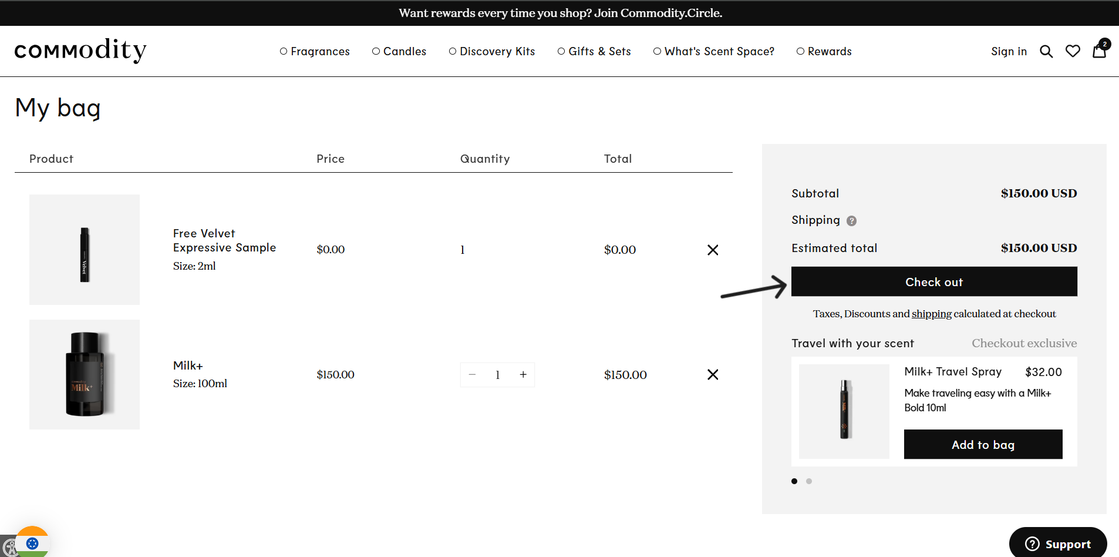The width and height of the screenshot is (1119, 557).
Task: Click the Check out button
Action: coord(933,282)
